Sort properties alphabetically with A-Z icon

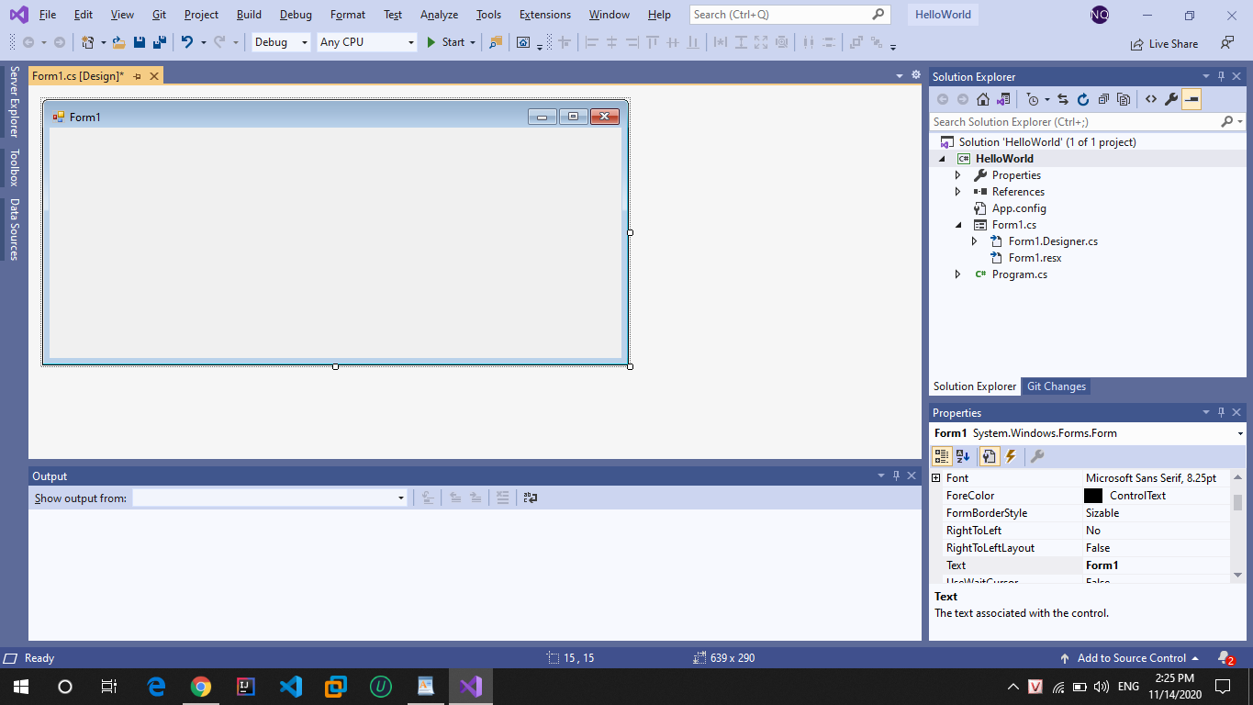963,456
